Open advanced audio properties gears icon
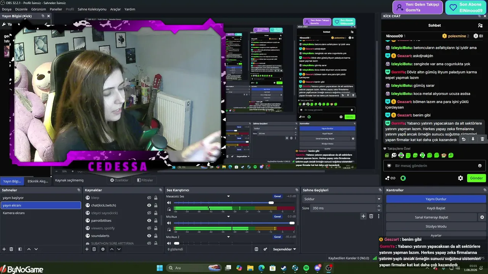488x274 pixels. pyautogui.click(x=265, y=249)
